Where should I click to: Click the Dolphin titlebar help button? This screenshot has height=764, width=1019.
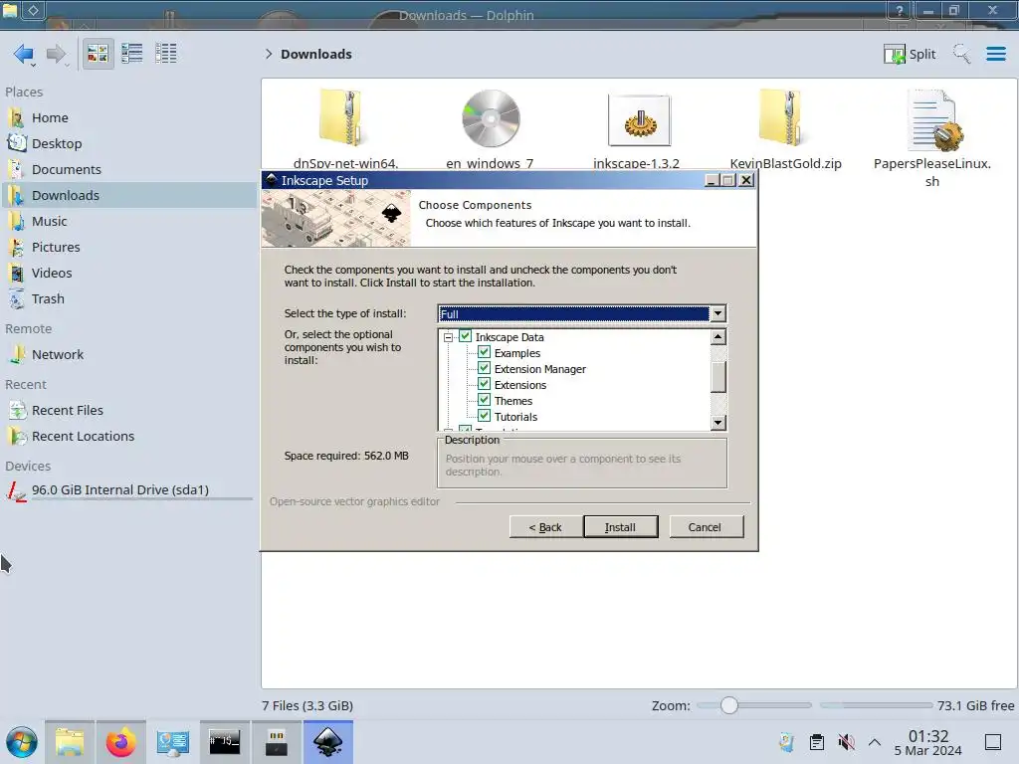[x=900, y=10]
